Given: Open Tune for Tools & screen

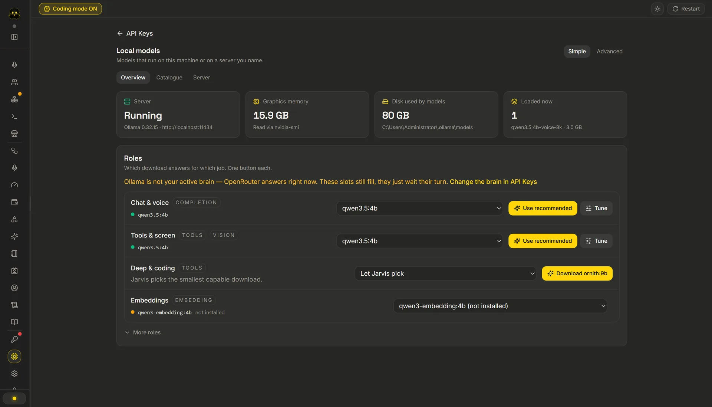Looking at the screenshot, I should pos(596,241).
